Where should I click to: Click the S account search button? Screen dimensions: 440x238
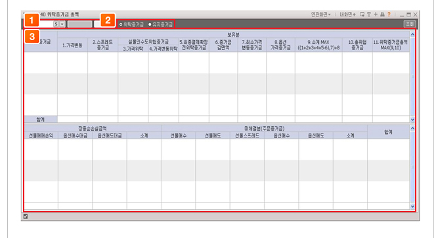(56, 24)
